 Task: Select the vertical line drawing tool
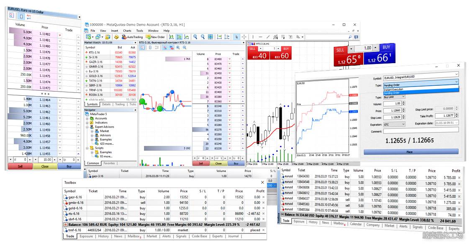tap(253, 37)
